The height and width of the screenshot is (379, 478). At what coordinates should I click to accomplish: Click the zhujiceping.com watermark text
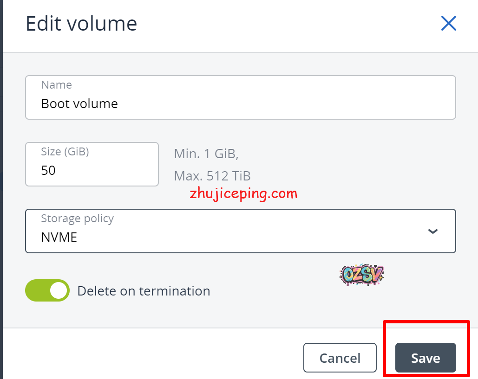tap(243, 193)
